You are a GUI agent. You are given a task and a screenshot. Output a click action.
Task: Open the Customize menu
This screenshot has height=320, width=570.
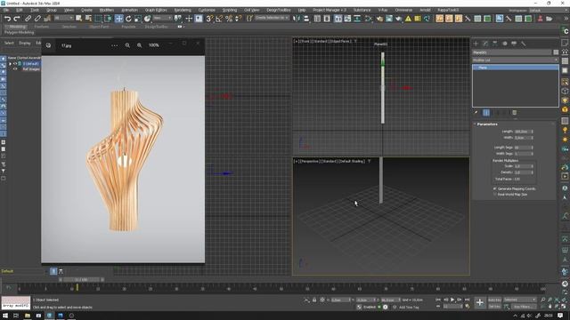point(207,10)
